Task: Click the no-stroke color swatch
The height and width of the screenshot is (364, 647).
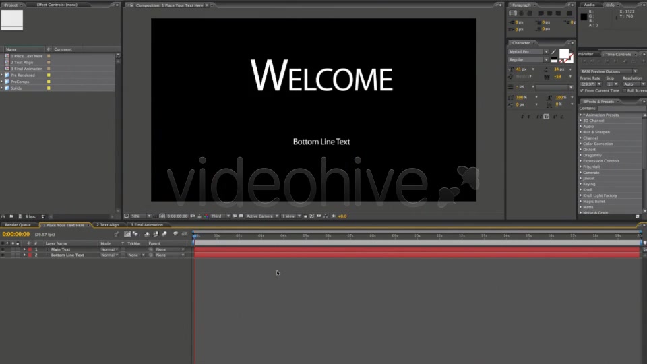Action: pos(570,59)
